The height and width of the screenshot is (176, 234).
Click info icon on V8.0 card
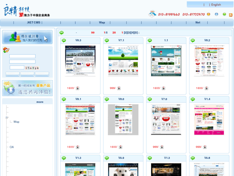coord(107,99)
